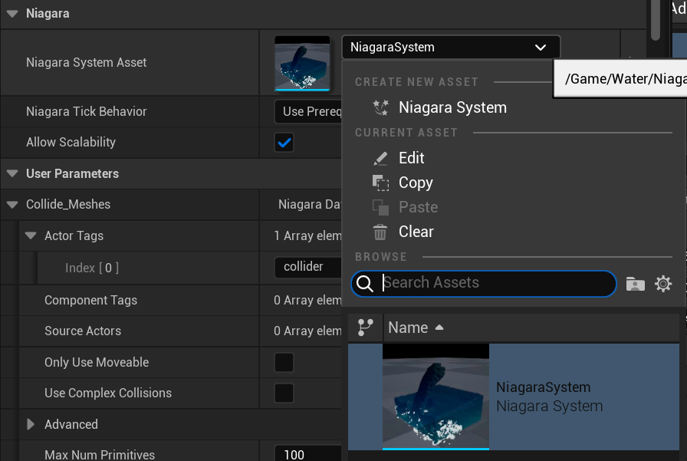Screen dimensions: 687x461
Task: Click the details panel vertical scrollbar
Action: click(656, 20)
